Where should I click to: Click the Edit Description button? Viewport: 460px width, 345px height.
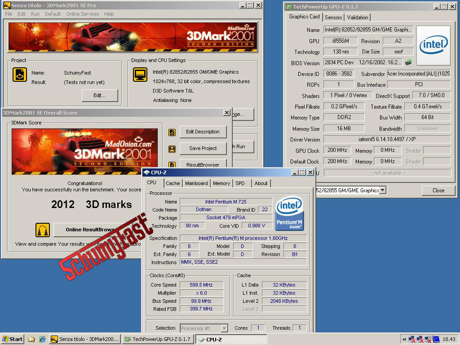tap(203, 132)
